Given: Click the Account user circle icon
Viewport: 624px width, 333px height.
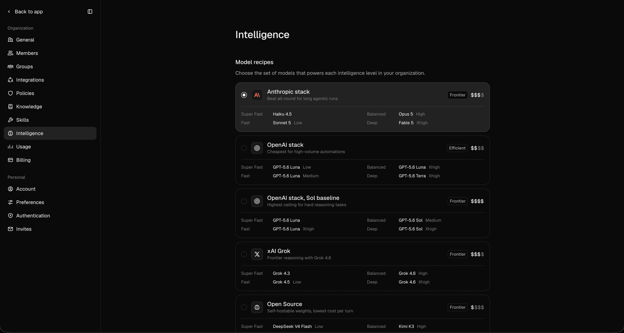Looking at the screenshot, I should (x=10, y=189).
